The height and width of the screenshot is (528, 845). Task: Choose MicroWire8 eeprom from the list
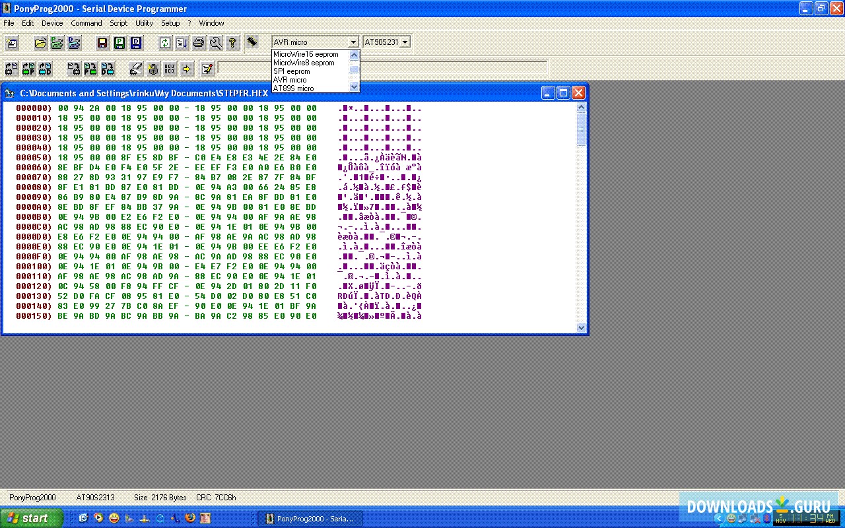(310, 63)
